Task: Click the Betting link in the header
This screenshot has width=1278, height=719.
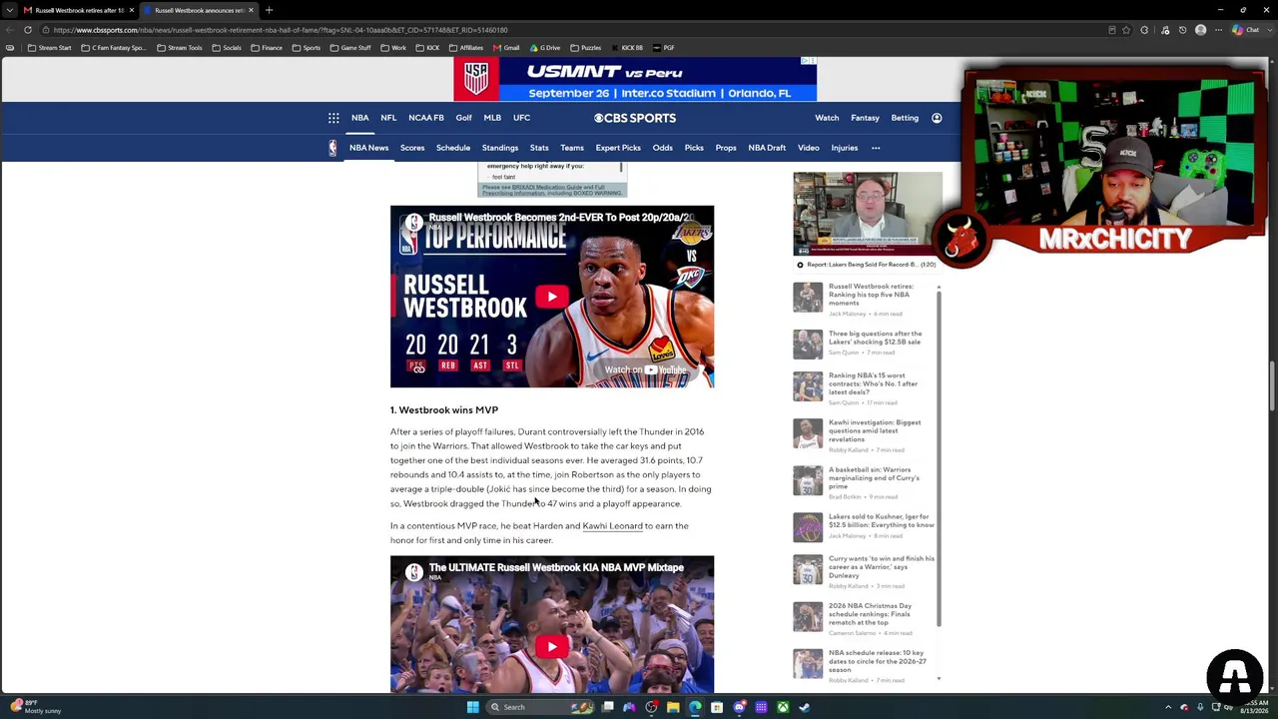Action: [x=905, y=118]
